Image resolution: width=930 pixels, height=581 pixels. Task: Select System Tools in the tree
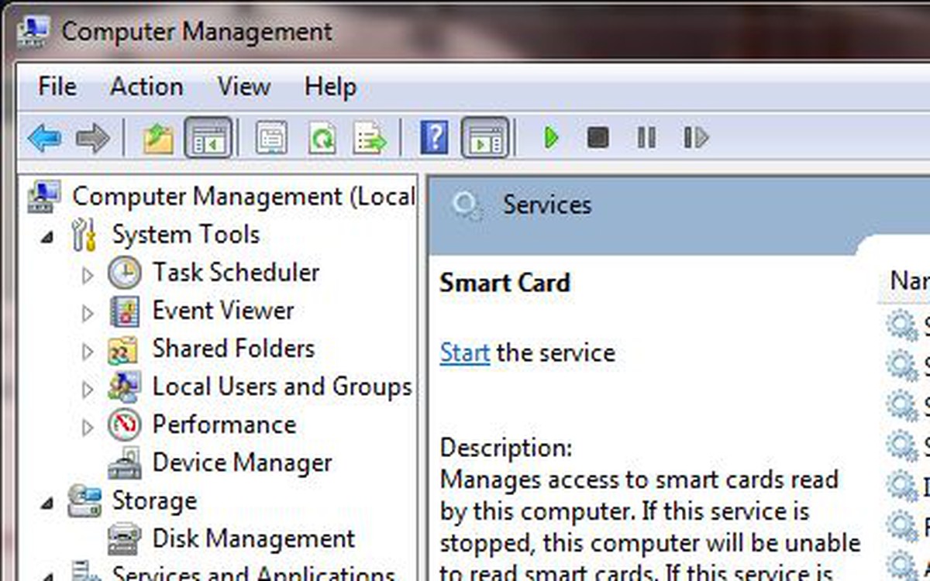pos(186,235)
